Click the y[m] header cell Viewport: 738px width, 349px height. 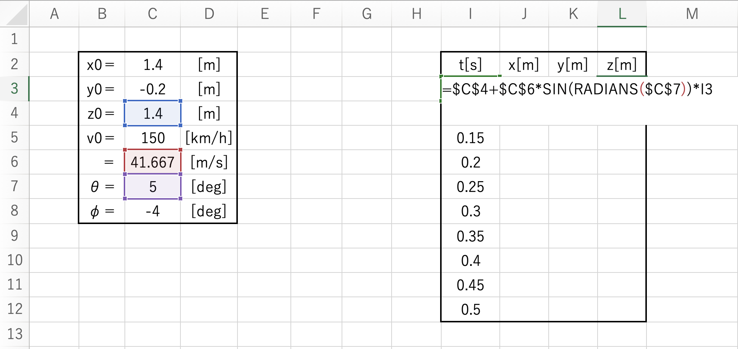point(573,65)
